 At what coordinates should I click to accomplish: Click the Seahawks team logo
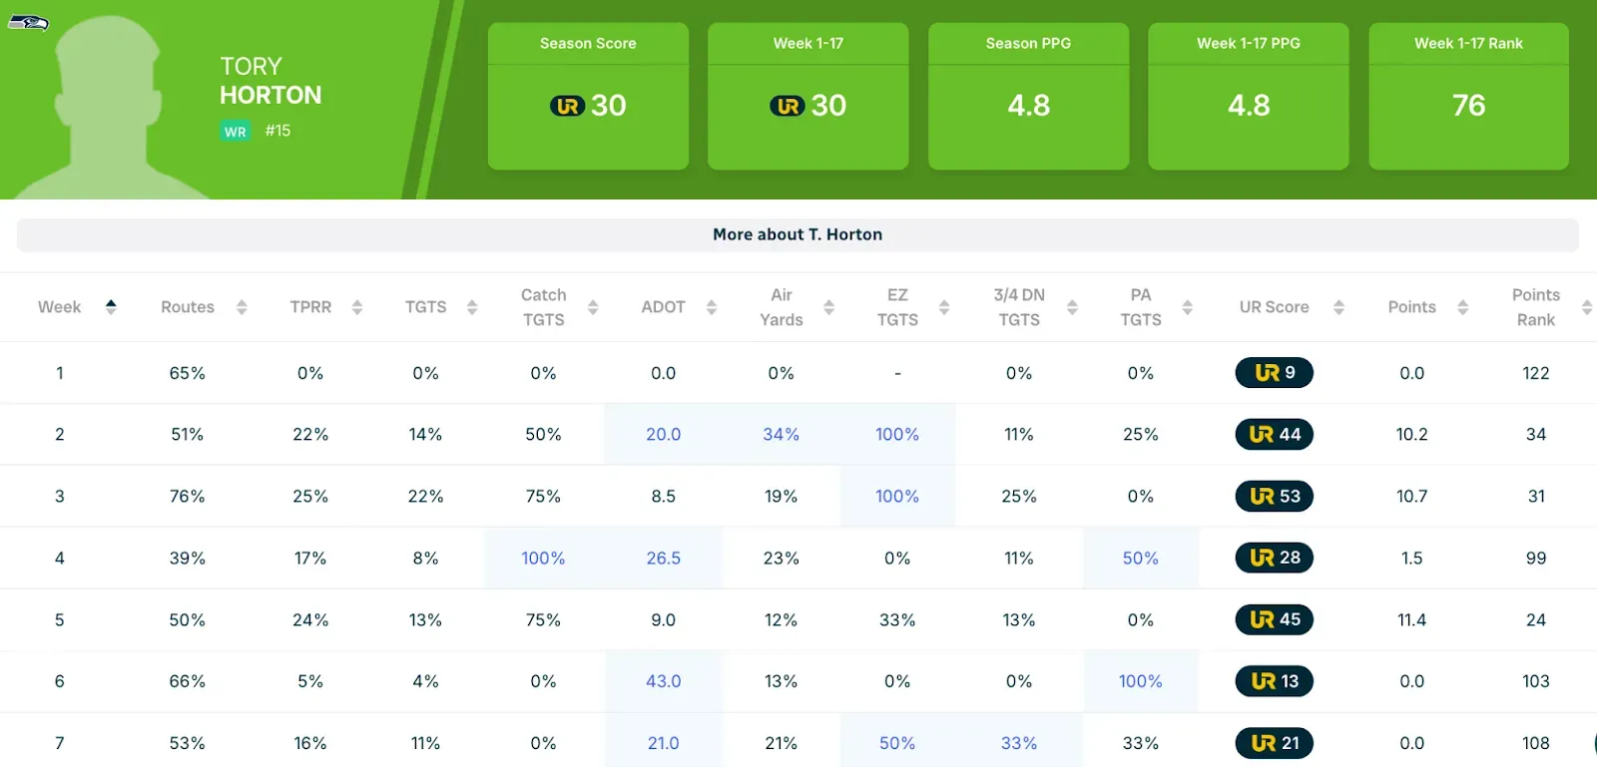point(28,22)
